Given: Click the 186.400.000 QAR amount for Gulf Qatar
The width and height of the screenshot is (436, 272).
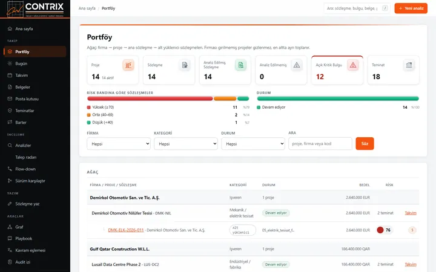Looking at the screenshot, I should (x=355, y=249).
